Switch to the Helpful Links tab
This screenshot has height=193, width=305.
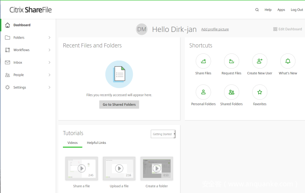(96, 143)
